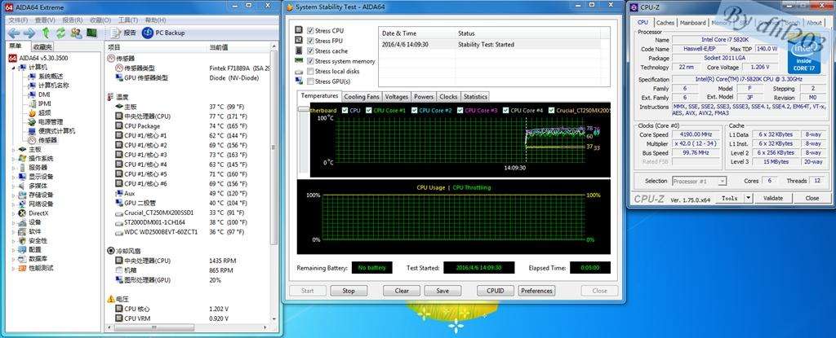Open the 报告 report toolbar button
Screen dimensions: 836x338
point(123,33)
